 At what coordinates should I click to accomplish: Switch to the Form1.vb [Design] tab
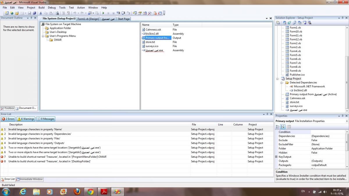click(x=88, y=19)
